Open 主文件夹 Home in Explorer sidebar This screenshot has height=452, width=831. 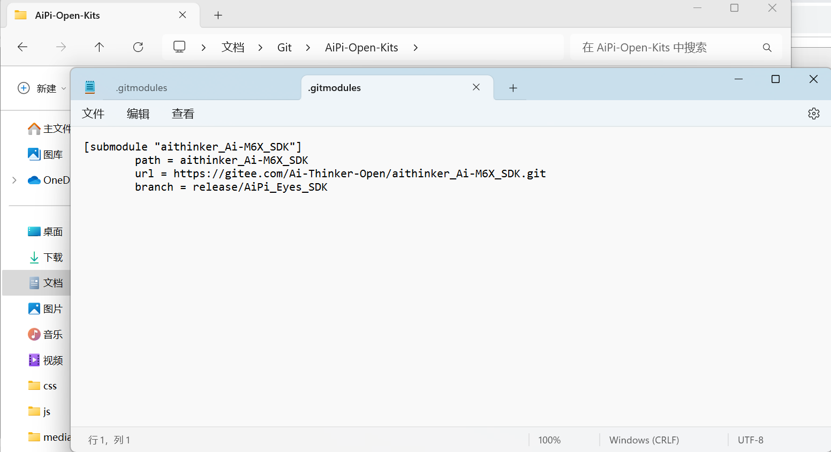pyautogui.click(x=49, y=129)
